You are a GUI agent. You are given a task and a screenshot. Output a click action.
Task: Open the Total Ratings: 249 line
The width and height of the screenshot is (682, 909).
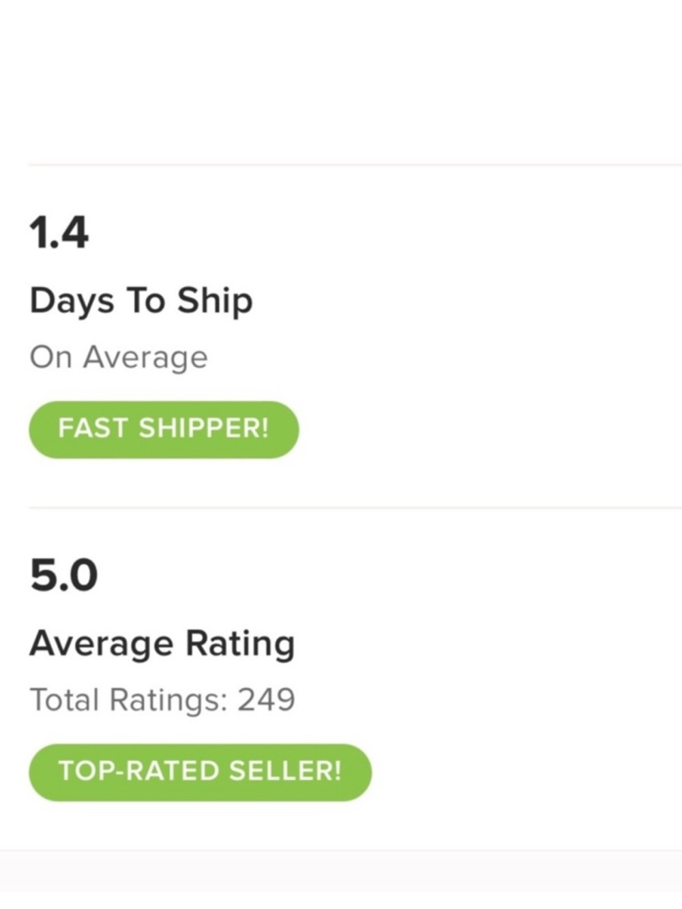pos(162,700)
